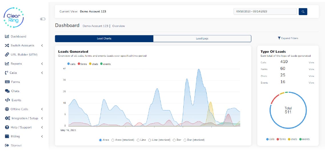Click the Events code brackets icon
Screen dimensions: 325x155
[7, 100]
